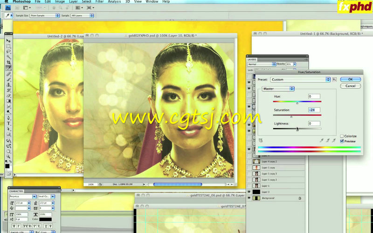Screen dimensions: 373x233
Task: Open the Small Caps font style dropdown
Action: [53, 196]
